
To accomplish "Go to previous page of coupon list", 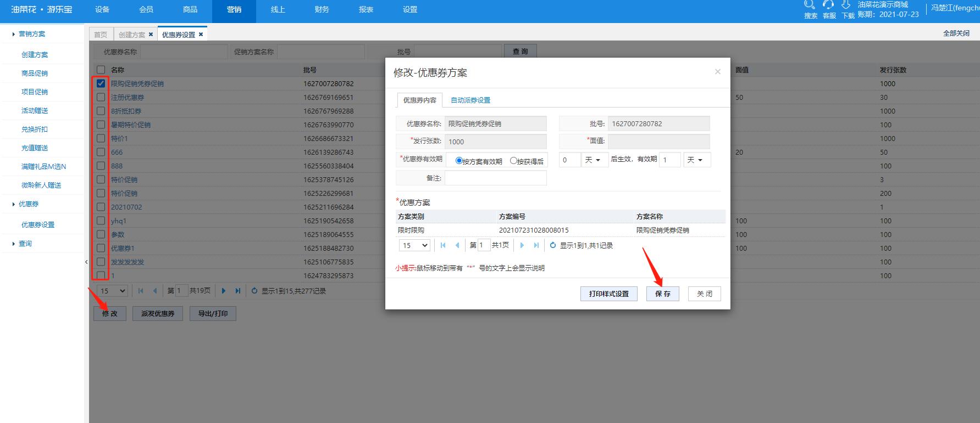I will [155, 291].
